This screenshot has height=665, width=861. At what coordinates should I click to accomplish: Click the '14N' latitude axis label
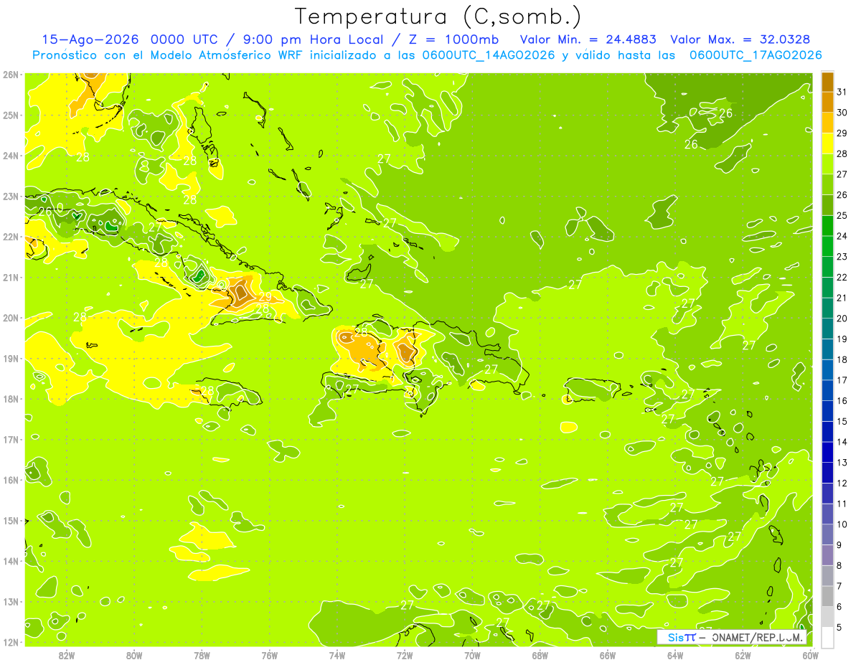pyautogui.click(x=11, y=561)
